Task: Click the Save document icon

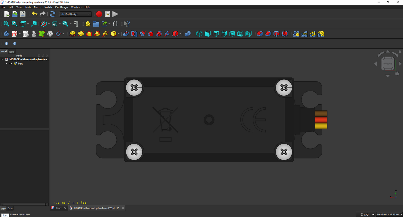Action: pos(23,14)
